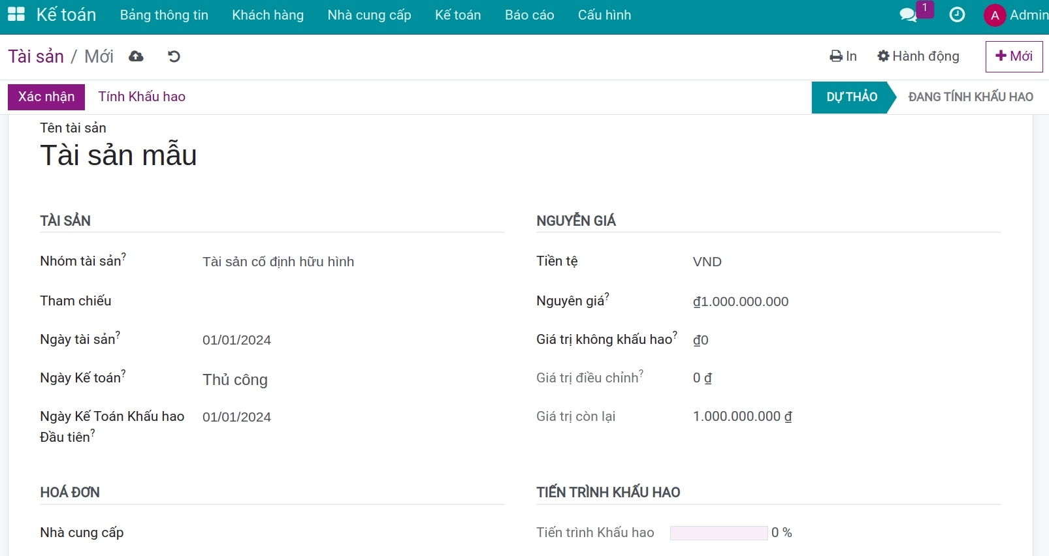Image resolution: width=1049 pixels, height=556 pixels.
Task: Click the Nhà cung cấp field in the Hoá đơn section
Action: [353, 533]
